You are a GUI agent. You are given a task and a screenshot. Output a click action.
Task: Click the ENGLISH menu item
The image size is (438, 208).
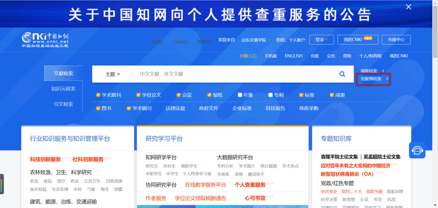point(294,56)
